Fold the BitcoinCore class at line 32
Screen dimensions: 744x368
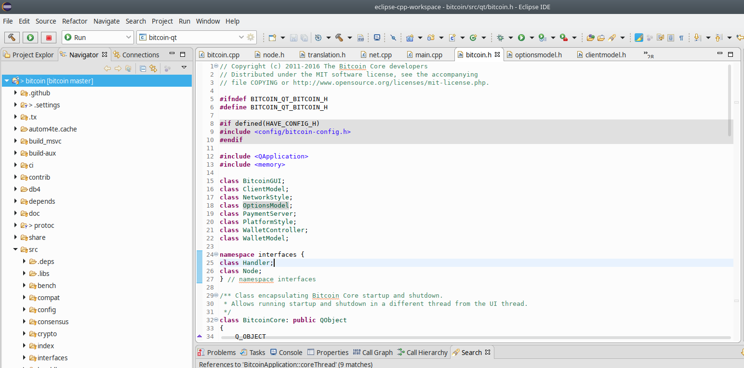pyautogui.click(x=216, y=320)
